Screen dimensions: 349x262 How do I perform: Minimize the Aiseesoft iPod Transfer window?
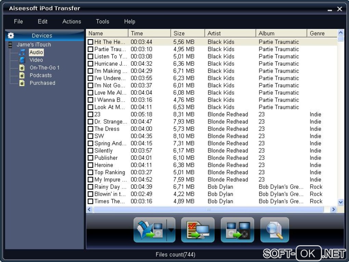coord(330,9)
